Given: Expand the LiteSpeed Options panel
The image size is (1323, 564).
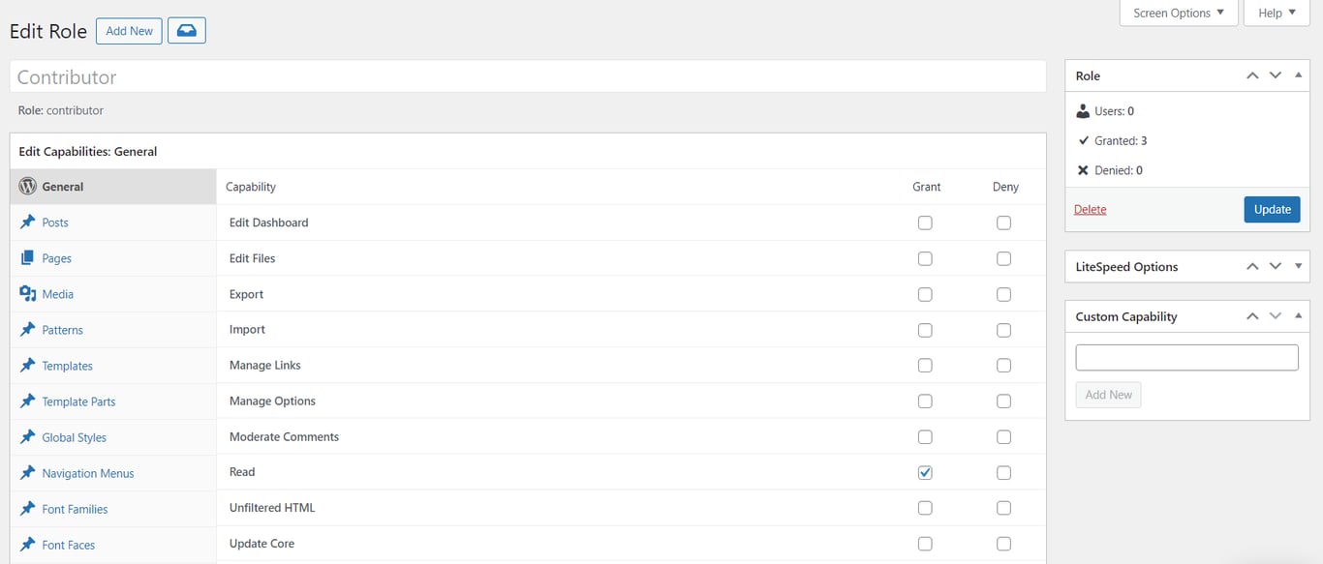Looking at the screenshot, I should (1298, 266).
